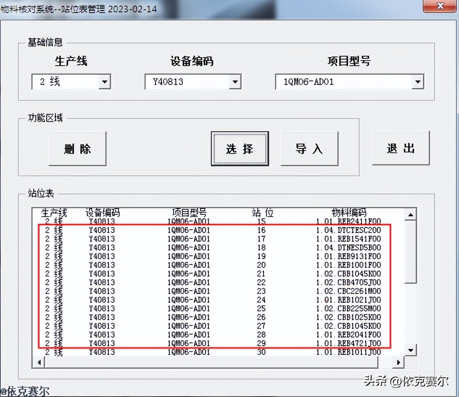Viewport: 459px width, 397px height.
Task: Click the vertical scrollbar down arrow
Action: (410, 351)
